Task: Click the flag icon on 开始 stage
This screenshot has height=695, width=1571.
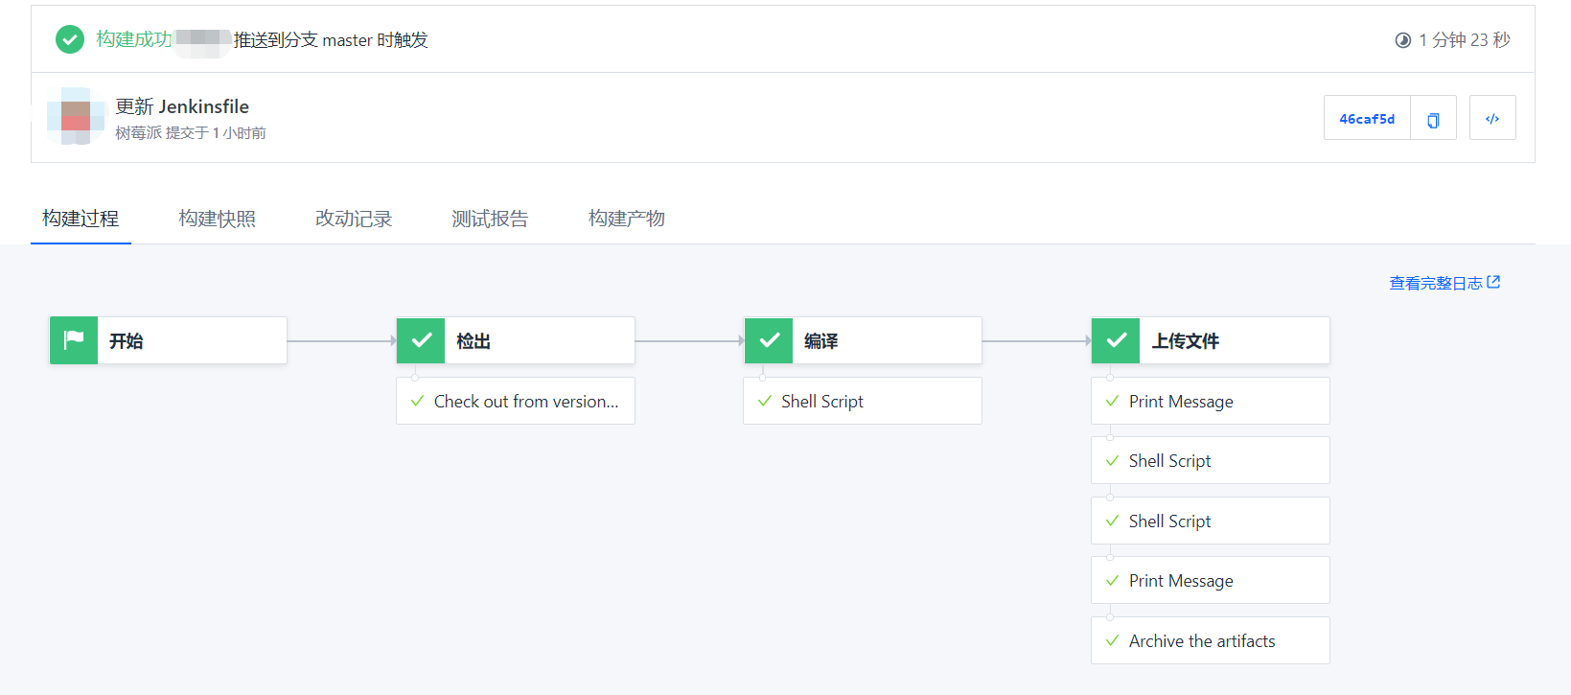Action: [74, 340]
